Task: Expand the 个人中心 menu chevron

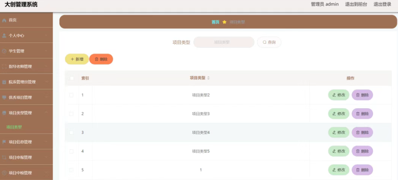Action: pyautogui.click(x=46, y=36)
